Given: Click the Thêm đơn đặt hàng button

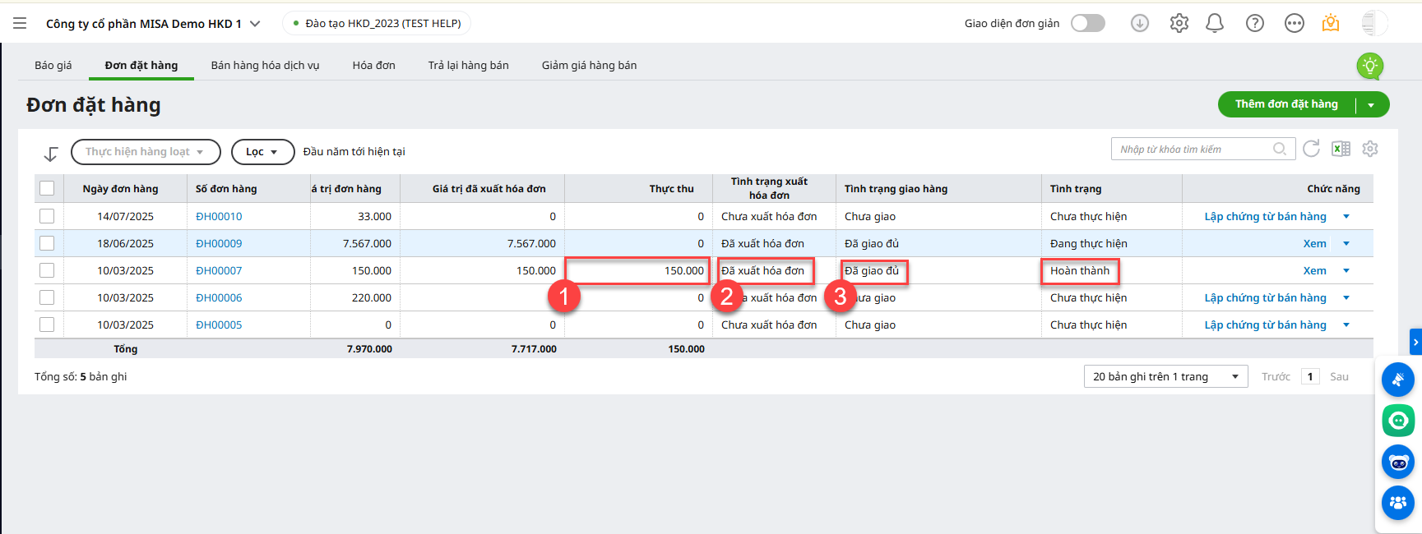Looking at the screenshot, I should [x=1285, y=104].
